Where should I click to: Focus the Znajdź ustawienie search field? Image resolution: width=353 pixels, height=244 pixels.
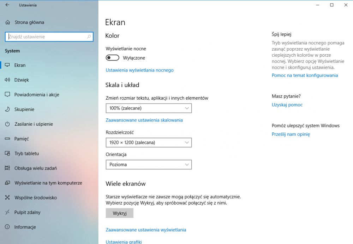(x=49, y=37)
